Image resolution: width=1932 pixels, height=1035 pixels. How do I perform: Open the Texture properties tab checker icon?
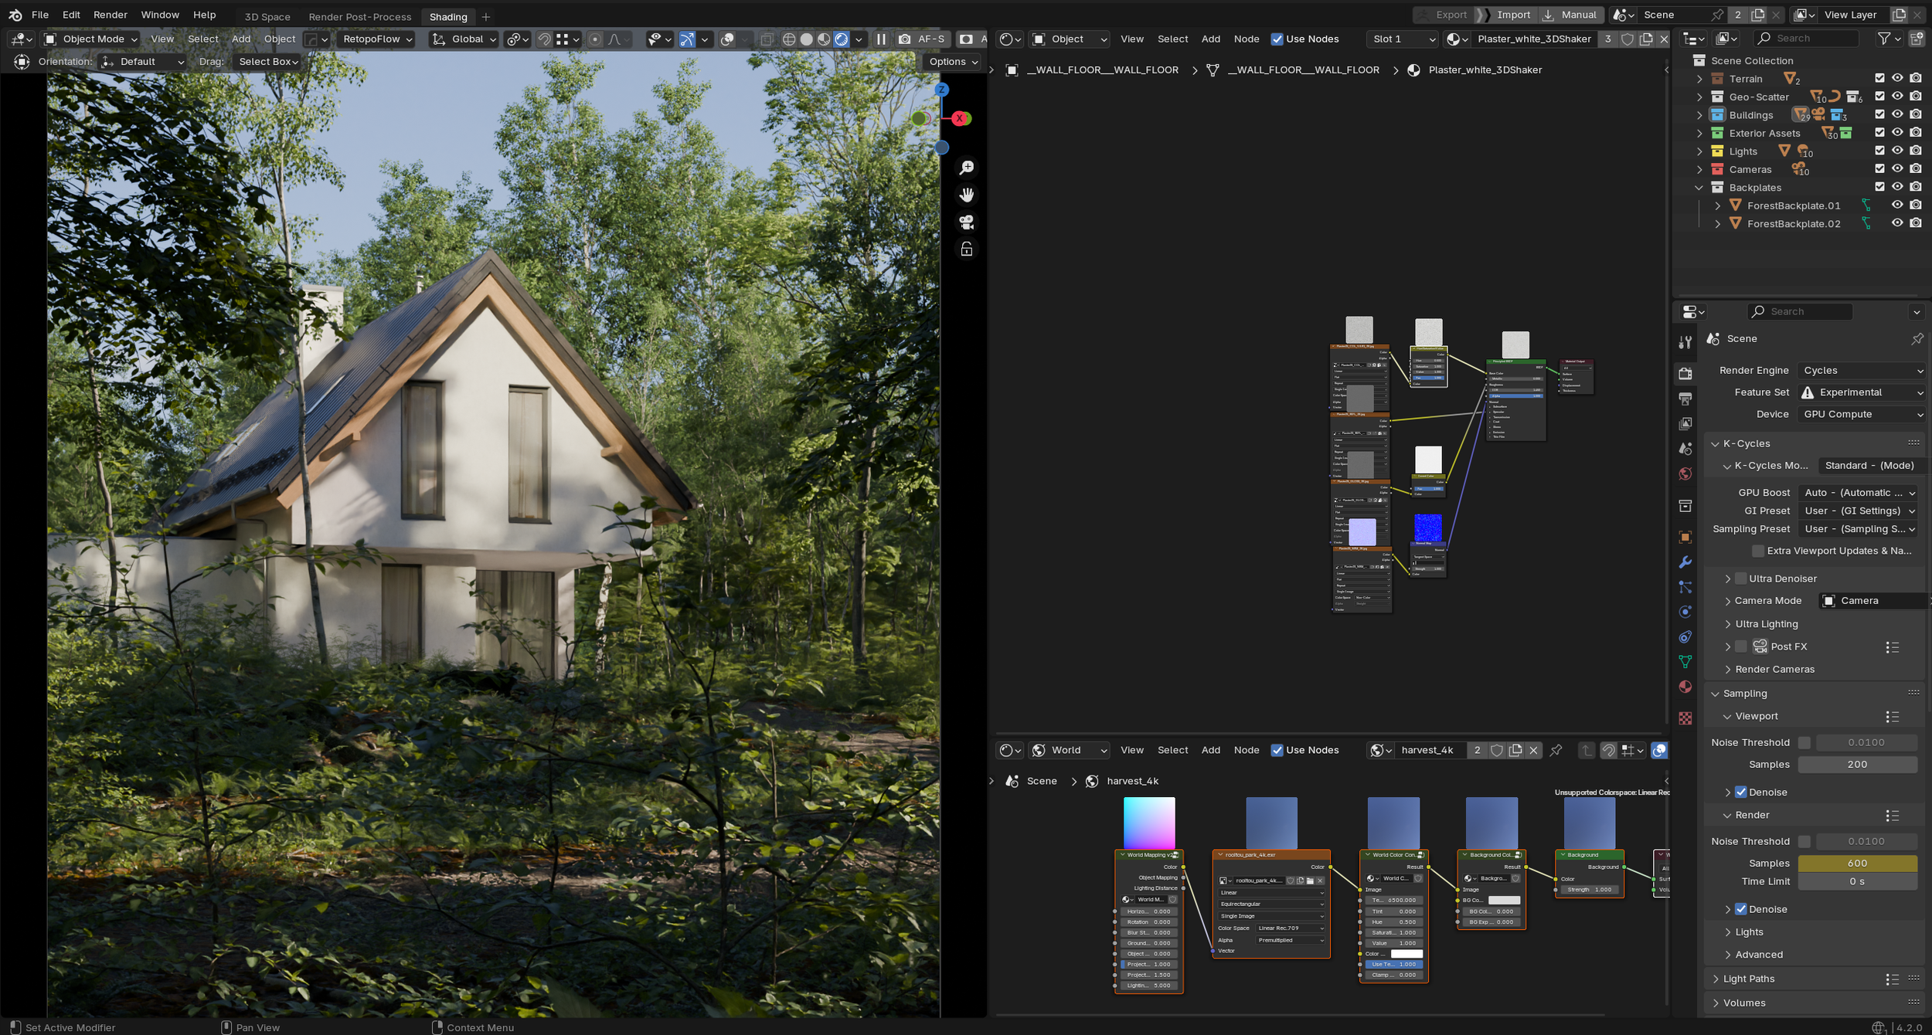click(1685, 718)
